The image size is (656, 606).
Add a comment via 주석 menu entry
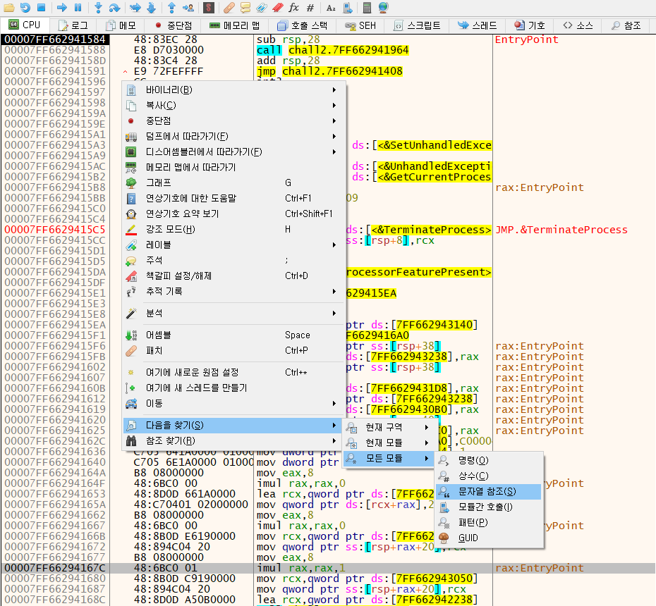tap(234, 260)
